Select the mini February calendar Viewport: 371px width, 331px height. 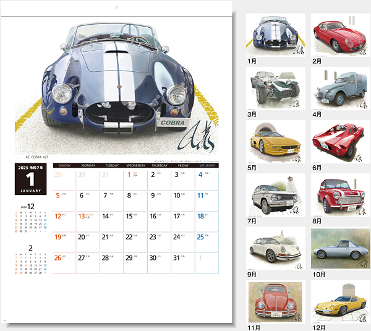[30, 260]
